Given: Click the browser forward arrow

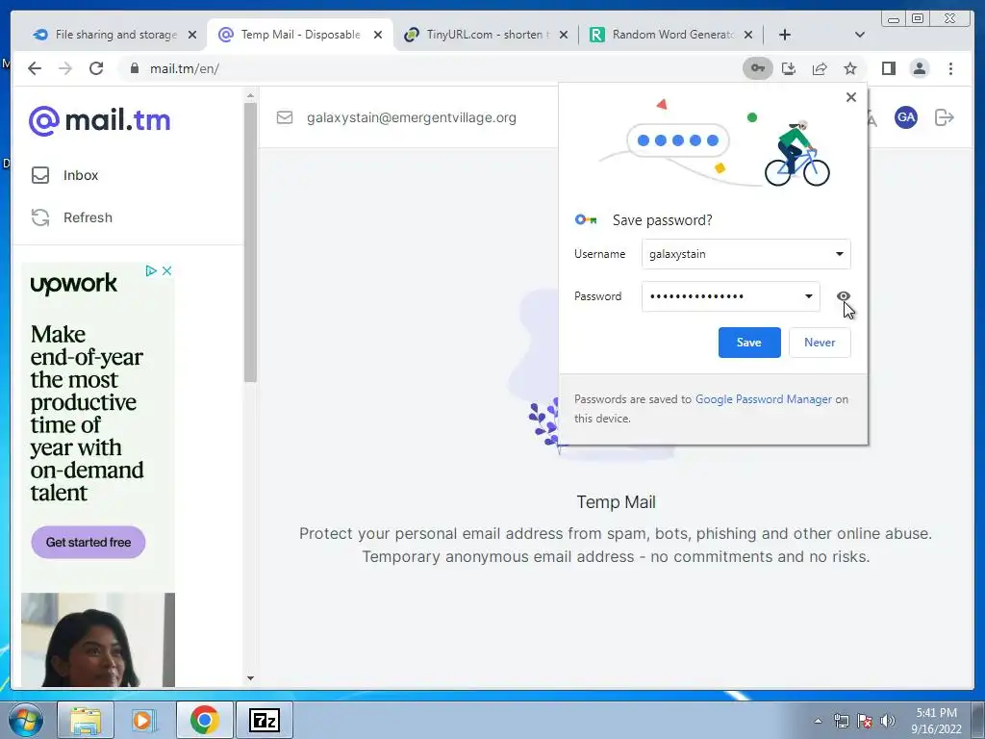Looking at the screenshot, I should [65, 68].
